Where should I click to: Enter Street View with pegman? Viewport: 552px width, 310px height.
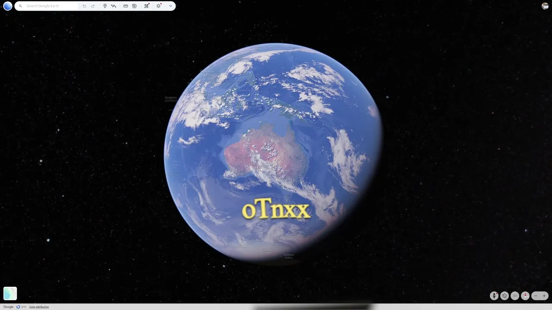coord(494,296)
